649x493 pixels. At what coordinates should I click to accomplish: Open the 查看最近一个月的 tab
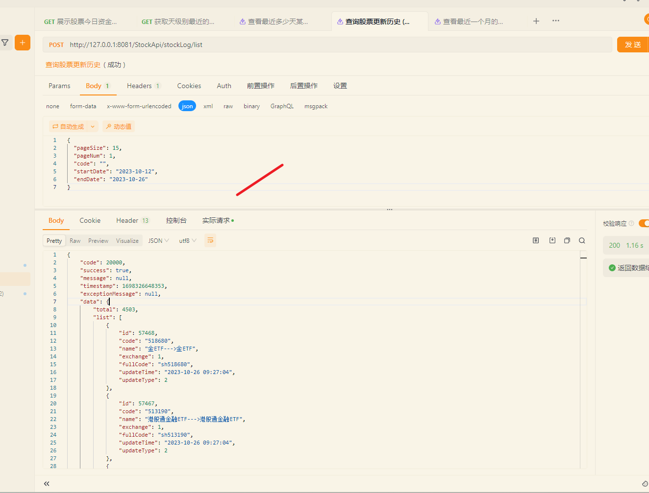click(x=469, y=22)
